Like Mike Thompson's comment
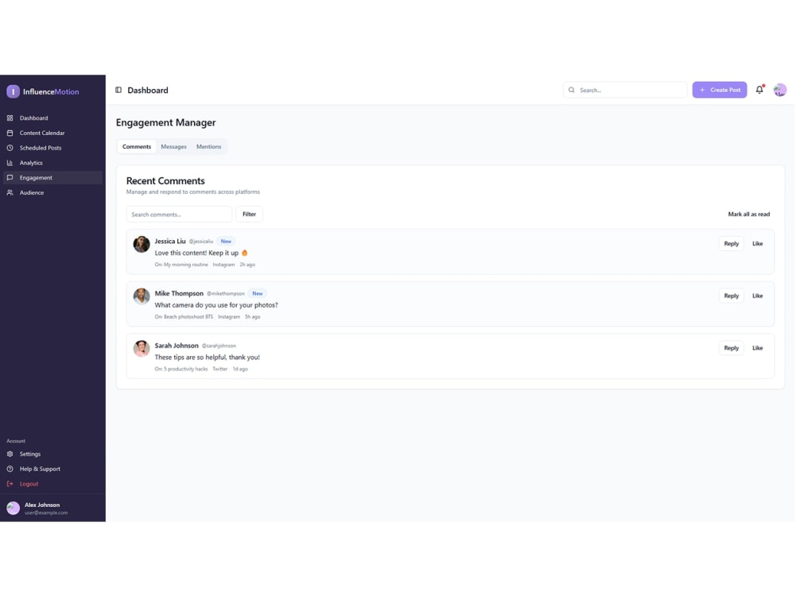The height and width of the screenshot is (596, 795). [x=758, y=296]
